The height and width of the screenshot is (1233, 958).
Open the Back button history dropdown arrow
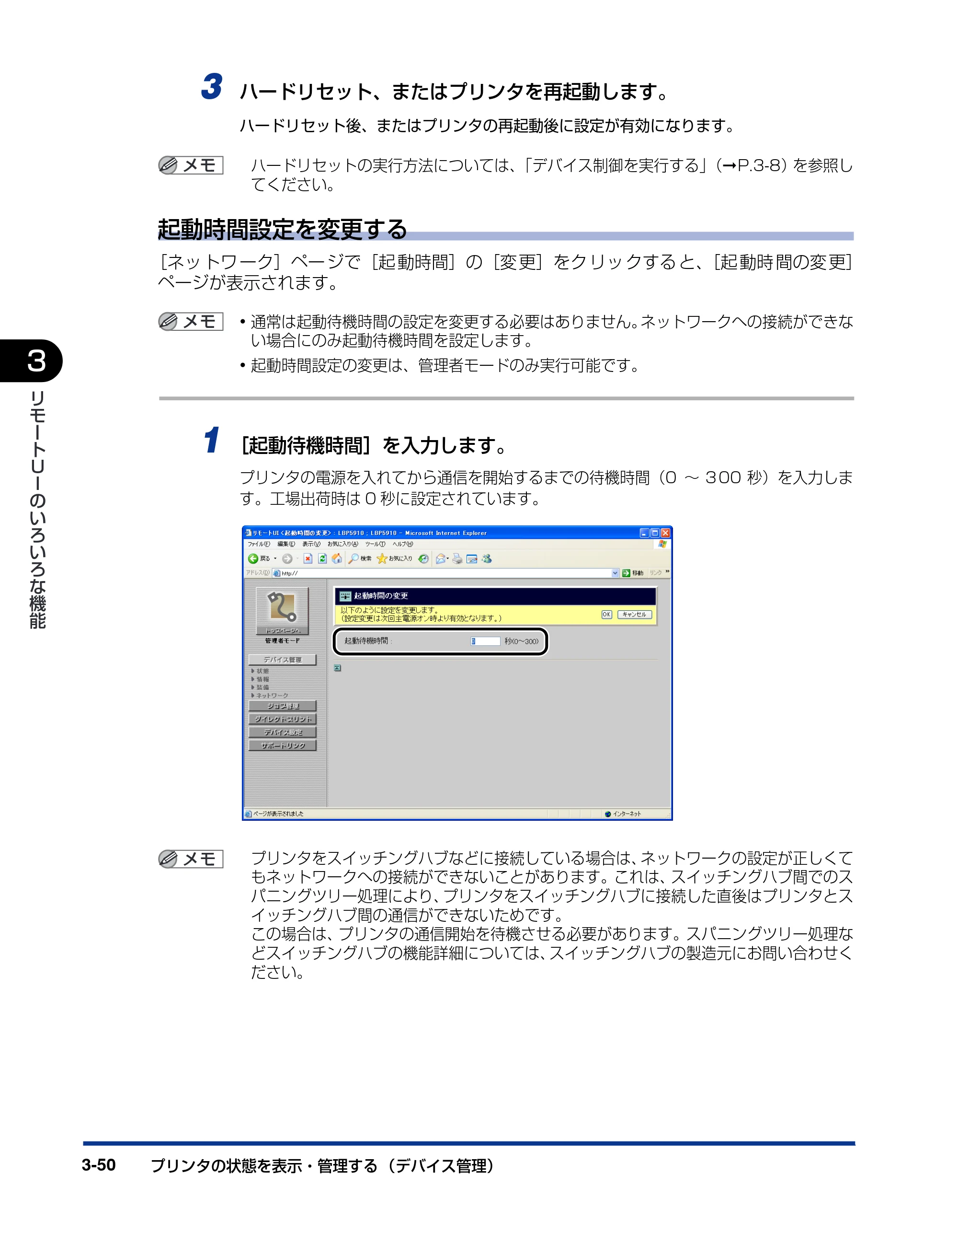pos(275,558)
